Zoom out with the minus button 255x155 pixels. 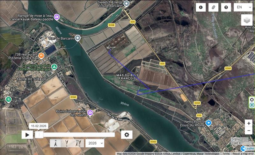pos(249,131)
